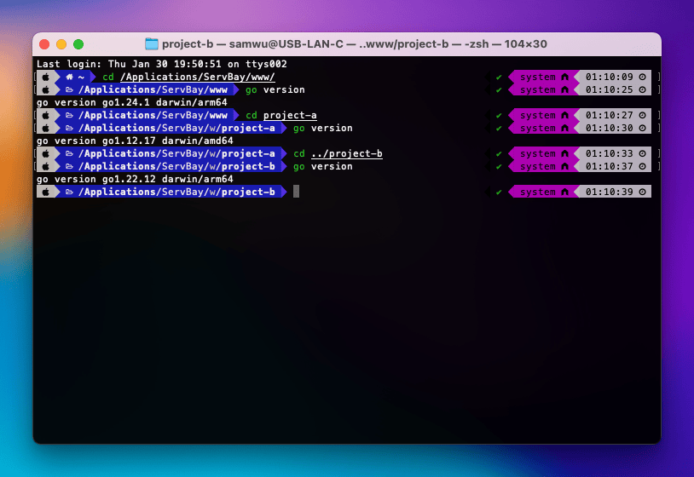Click the go1.12.17 darwin/amd64 output line

pyautogui.click(x=135, y=141)
